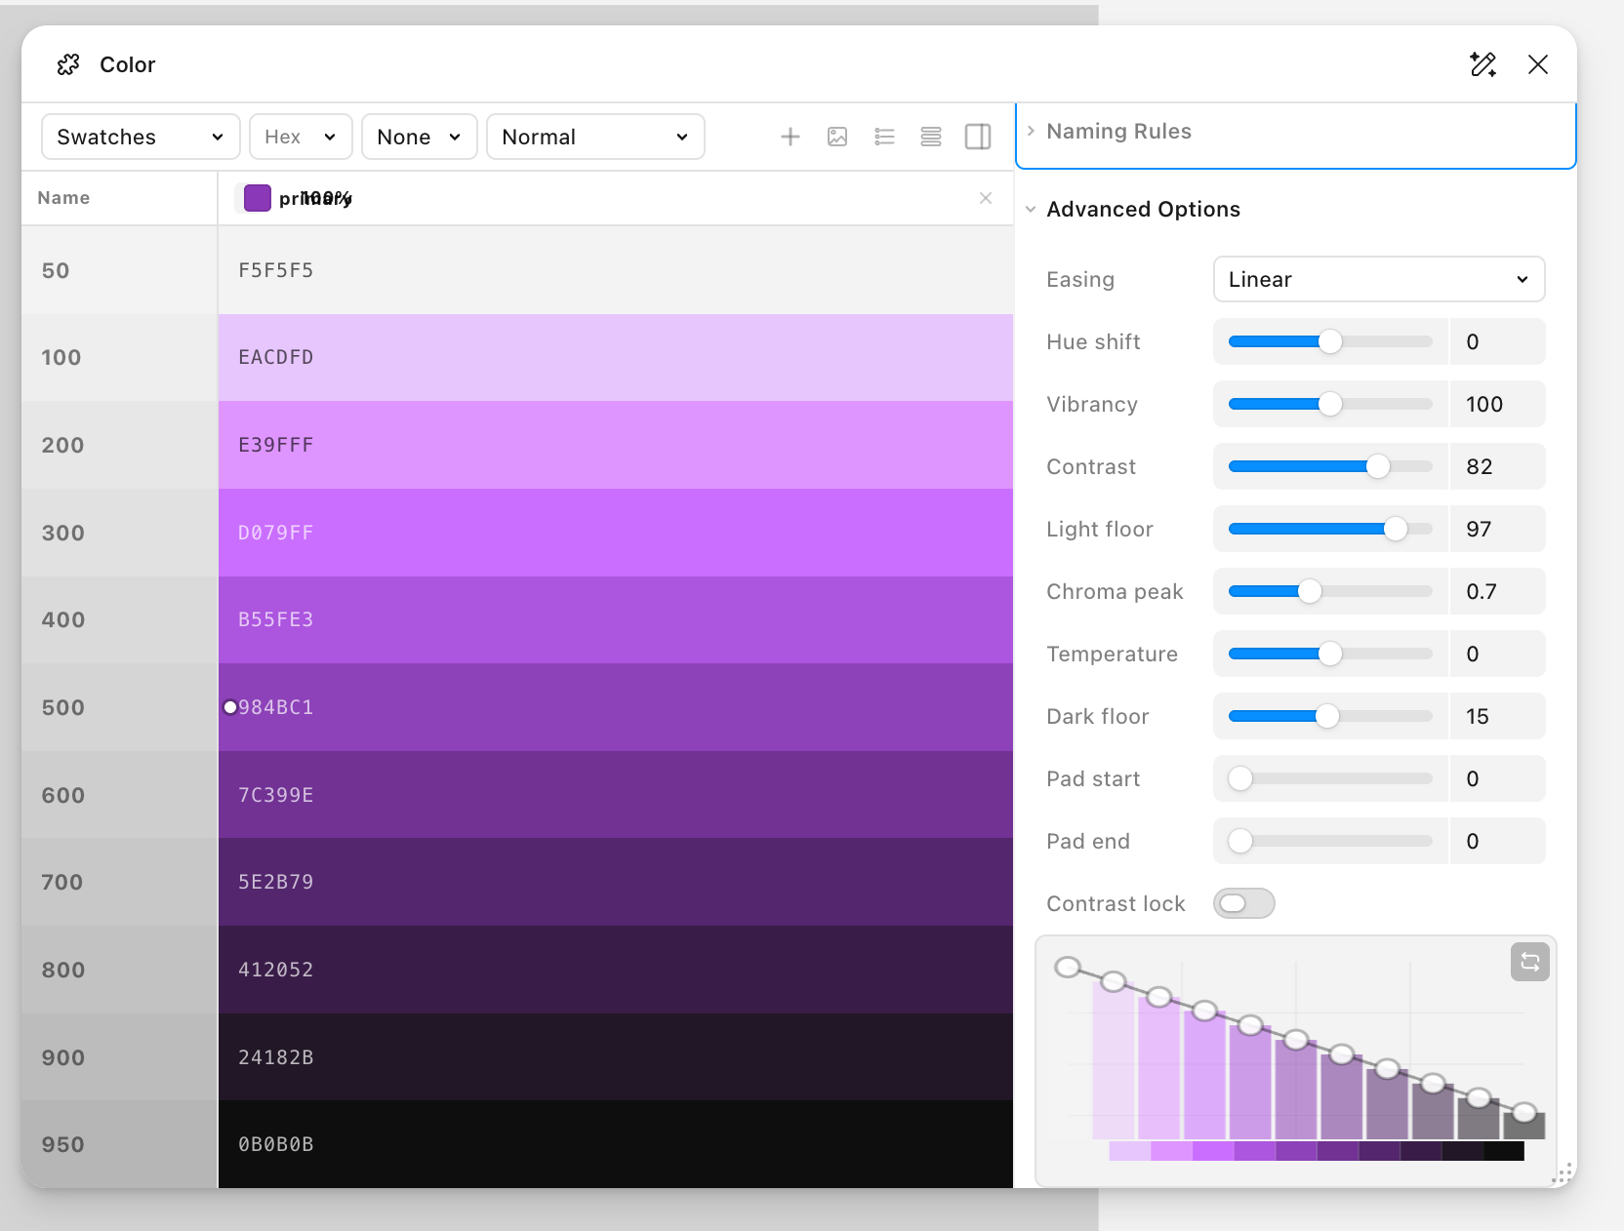Click the panel resize grip corner
This screenshot has width=1624, height=1231.
tap(1563, 1173)
